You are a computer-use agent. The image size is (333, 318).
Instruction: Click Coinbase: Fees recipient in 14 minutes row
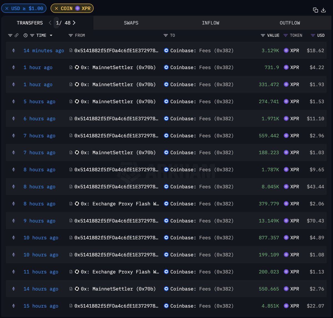tap(202, 51)
